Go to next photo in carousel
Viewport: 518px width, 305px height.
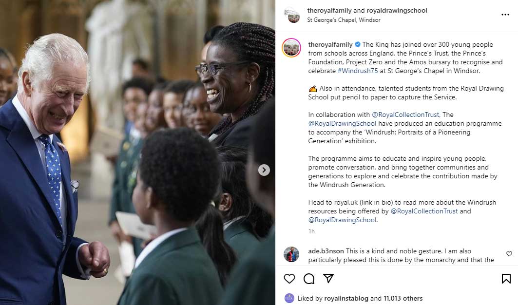point(264,170)
